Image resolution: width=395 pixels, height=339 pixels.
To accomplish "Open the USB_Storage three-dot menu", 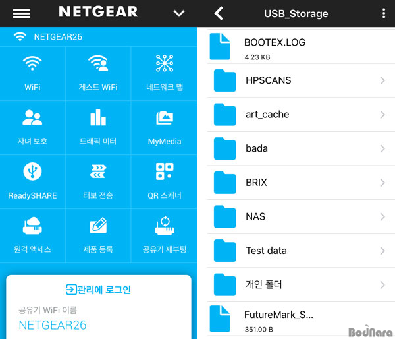I will point(384,13).
